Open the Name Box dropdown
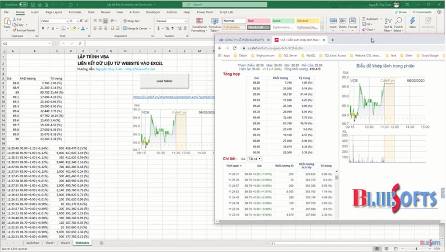This screenshot has height=252, width=446. pos(50,44)
